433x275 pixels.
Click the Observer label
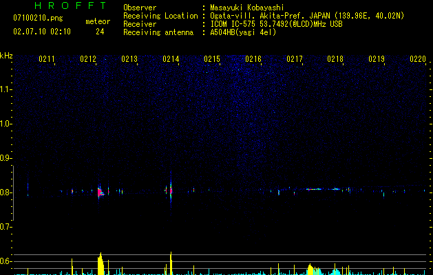140,8
